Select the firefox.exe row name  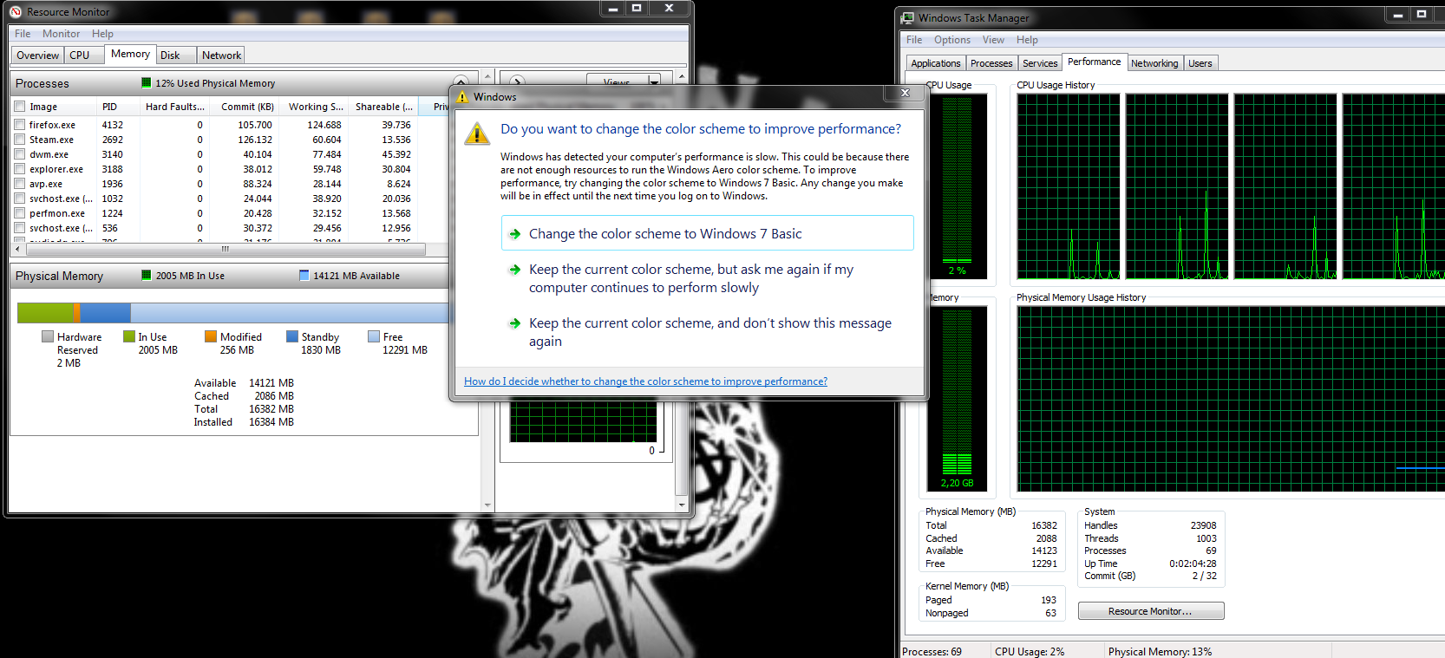(52, 125)
